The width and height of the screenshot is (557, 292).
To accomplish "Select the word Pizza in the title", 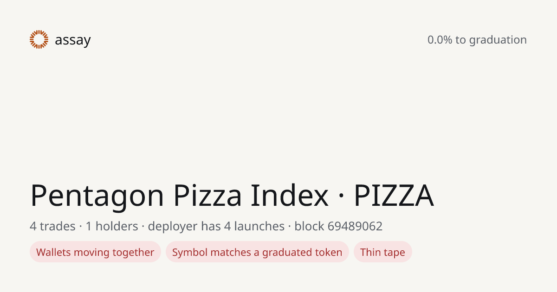I will 207,196.
